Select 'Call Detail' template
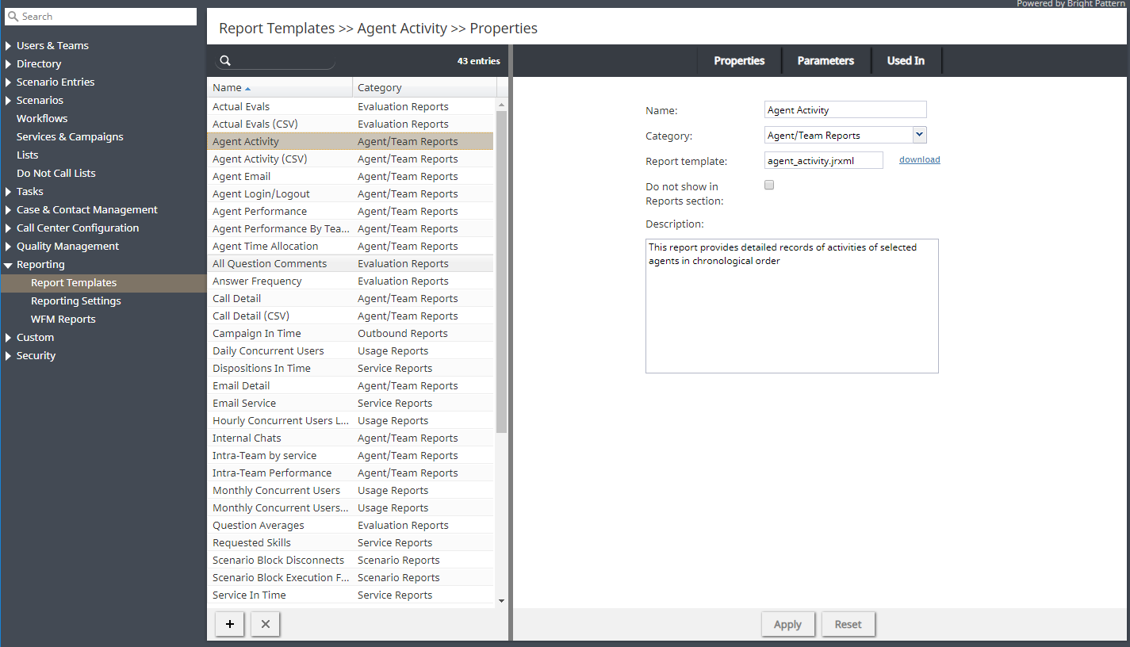The image size is (1130, 647). click(350, 298)
